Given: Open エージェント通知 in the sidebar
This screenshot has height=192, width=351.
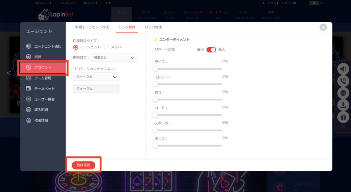Looking at the screenshot, I should [x=44, y=46].
